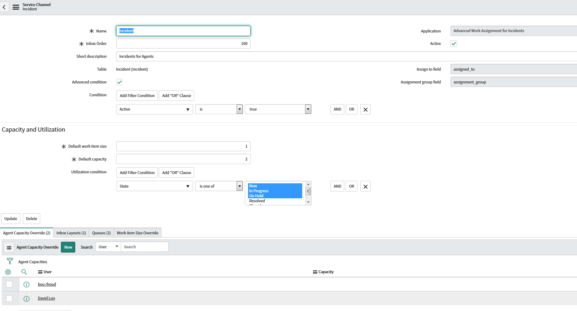
Task: Remove the Active condition row with X
Action: [365, 109]
